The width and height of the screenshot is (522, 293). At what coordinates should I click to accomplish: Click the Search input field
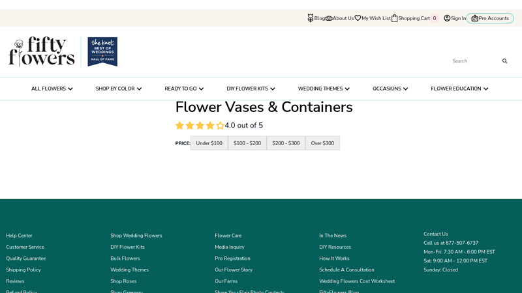[x=476, y=61]
